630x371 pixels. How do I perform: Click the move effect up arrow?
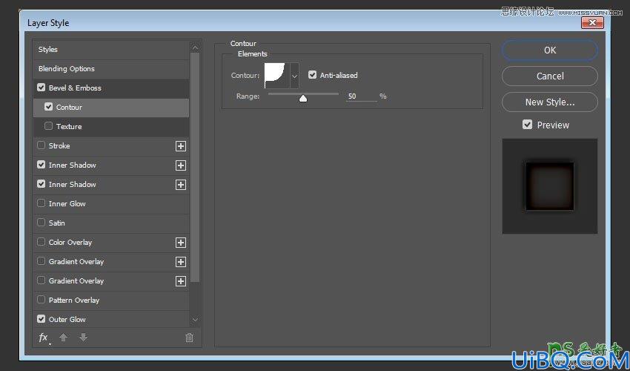tap(63, 338)
